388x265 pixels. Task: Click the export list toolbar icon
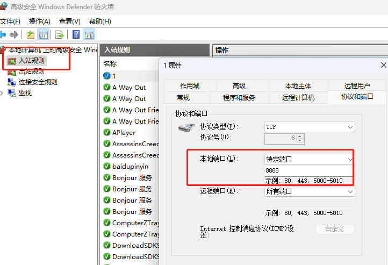click(60, 34)
